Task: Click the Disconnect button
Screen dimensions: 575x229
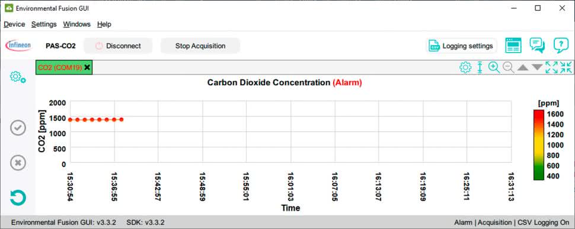Action: click(x=118, y=46)
